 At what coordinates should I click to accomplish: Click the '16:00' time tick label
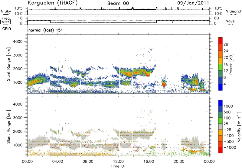click(149, 162)
